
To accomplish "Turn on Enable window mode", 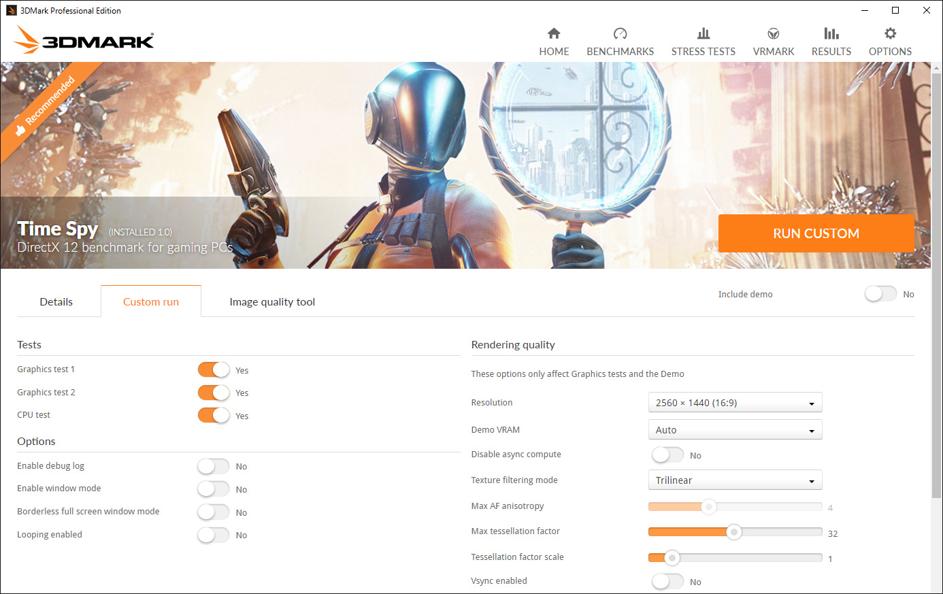I will (214, 489).
